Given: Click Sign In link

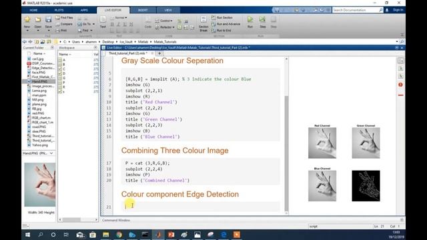Looking at the screenshot, I should pos(398,10).
